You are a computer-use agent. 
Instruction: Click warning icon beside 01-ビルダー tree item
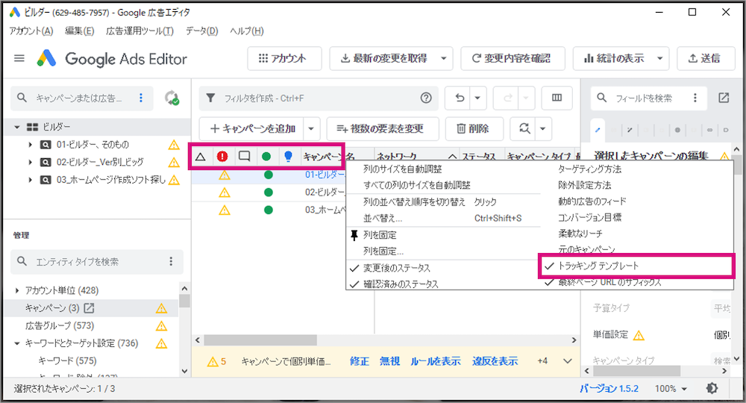[x=174, y=145]
